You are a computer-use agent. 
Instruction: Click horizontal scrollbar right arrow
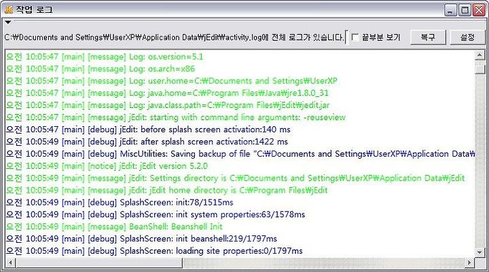(x=469, y=263)
